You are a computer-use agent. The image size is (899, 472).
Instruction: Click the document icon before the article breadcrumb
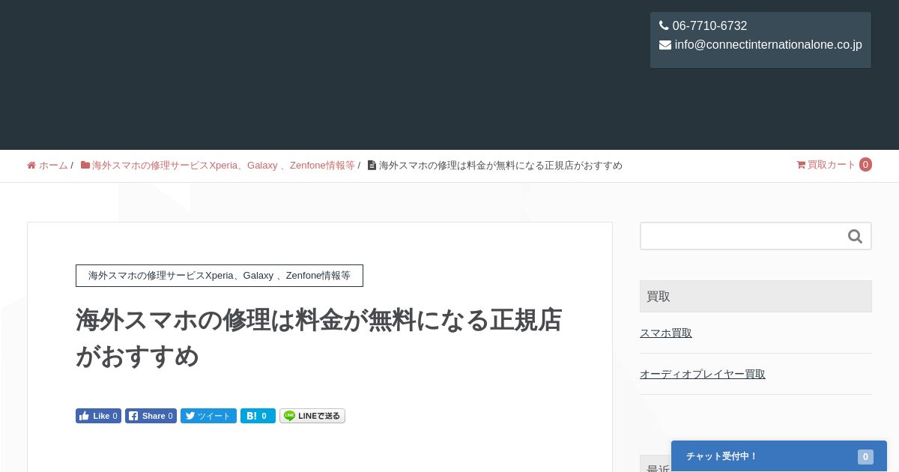click(372, 165)
